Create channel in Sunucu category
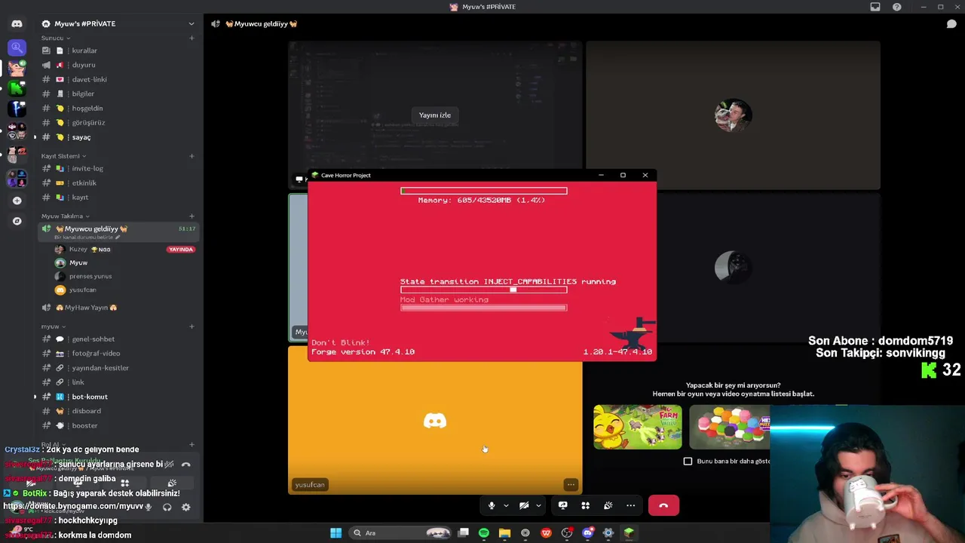 pyautogui.click(x=191, y=38)
